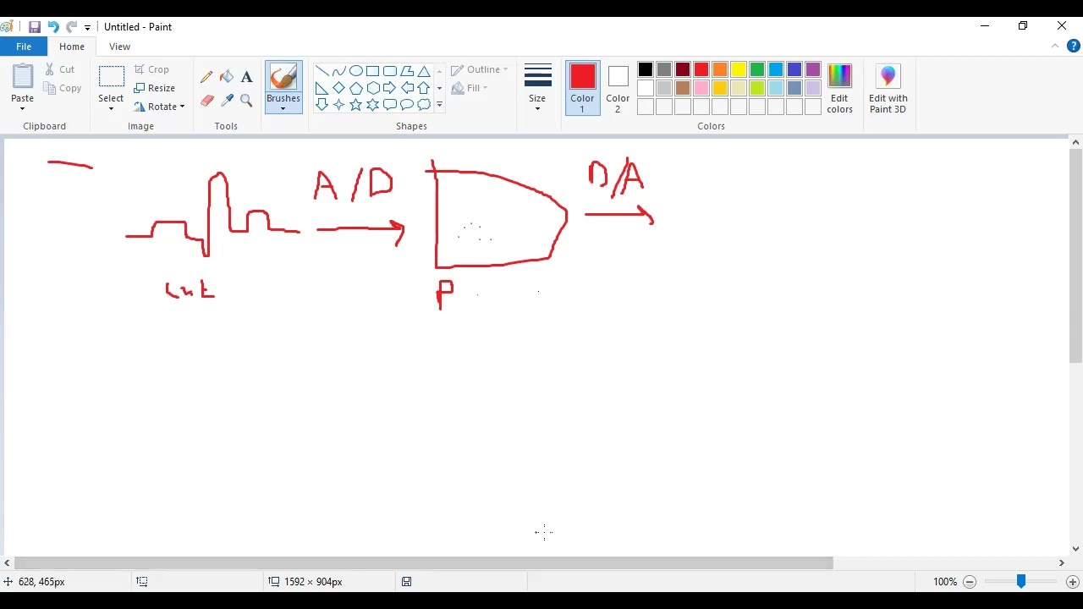Expand the shapes gallery More arrow
Screen dimensions: 1083x609
tap(439, 105)
